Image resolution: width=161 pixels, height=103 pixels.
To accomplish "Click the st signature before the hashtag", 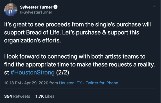I will click(6, 73).
